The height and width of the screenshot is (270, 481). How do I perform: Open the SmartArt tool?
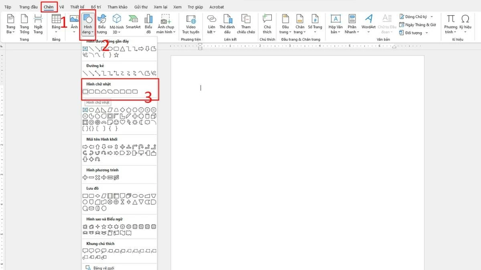133,22
